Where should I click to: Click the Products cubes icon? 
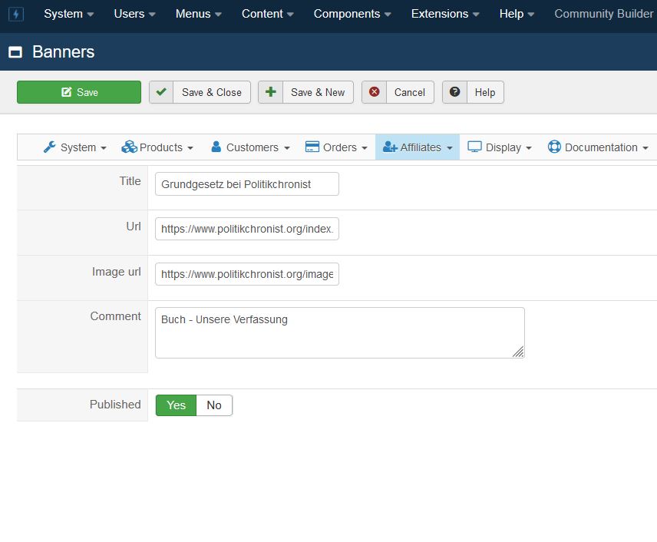[x=129, y=147]
